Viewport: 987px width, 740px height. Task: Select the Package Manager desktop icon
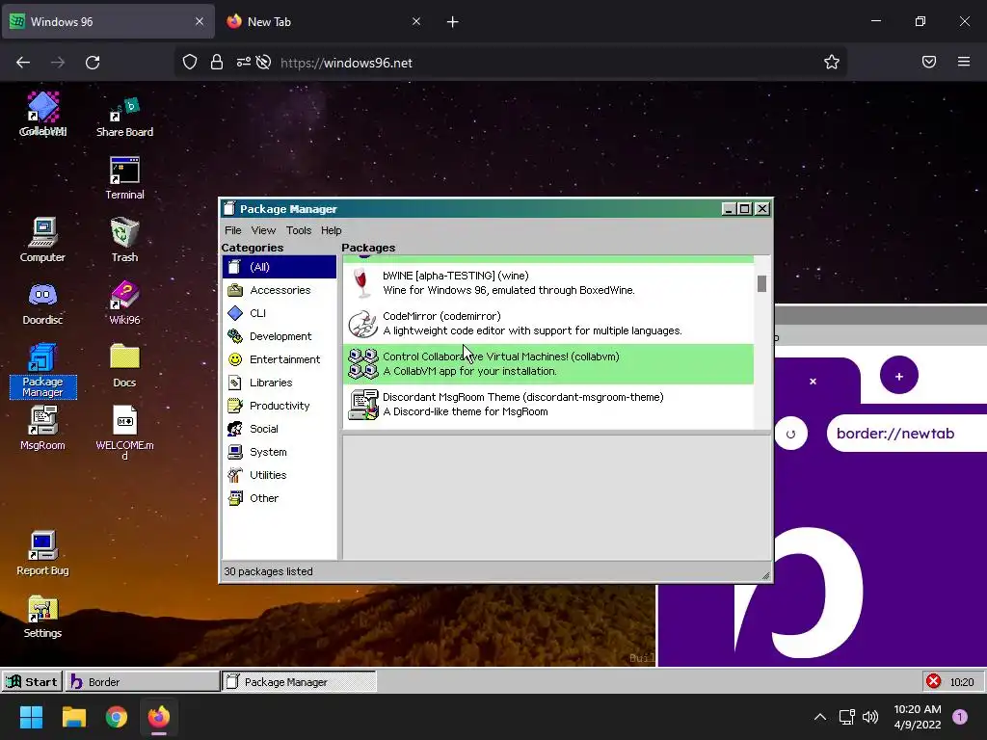42,371
